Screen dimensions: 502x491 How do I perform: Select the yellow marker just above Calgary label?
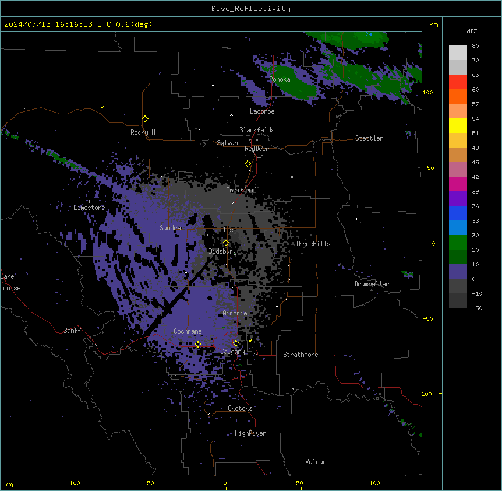(236, 343)
